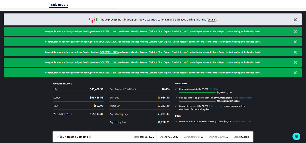Click the checkmark beside the Maximum Loss Limit rule
306x143 pixels.
pos(176,121)
